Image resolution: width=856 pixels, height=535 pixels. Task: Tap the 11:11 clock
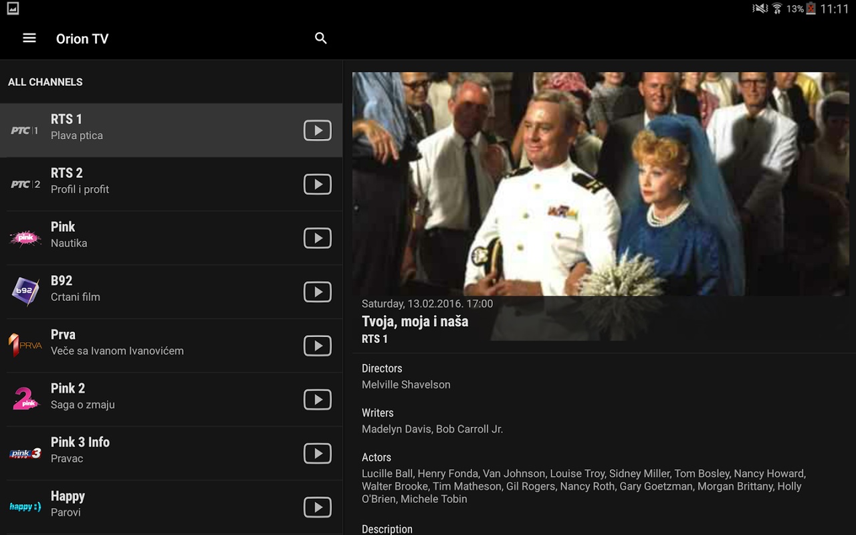pyautogui.click(x=834, y=9)
